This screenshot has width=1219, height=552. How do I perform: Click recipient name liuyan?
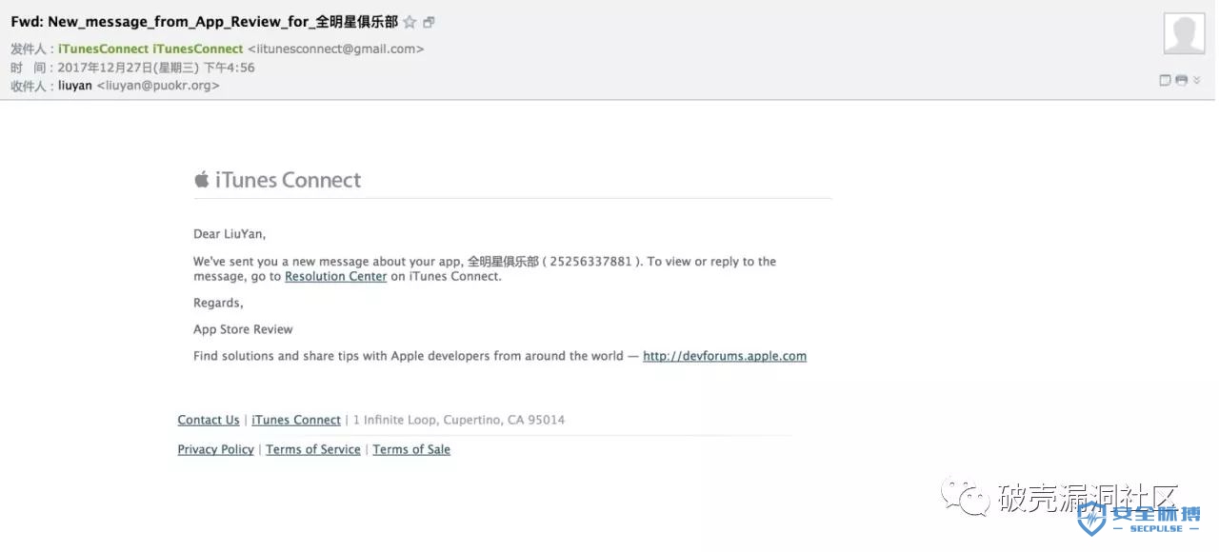(x=75, y=86)
